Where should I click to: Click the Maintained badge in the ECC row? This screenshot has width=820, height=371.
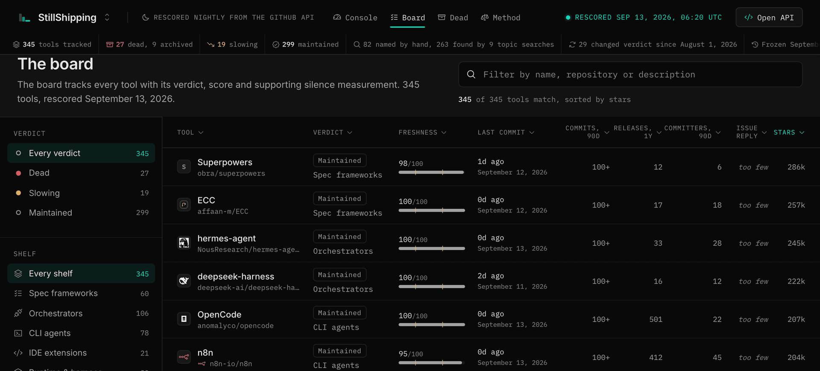pyautogui.click(x=340, y=199)
